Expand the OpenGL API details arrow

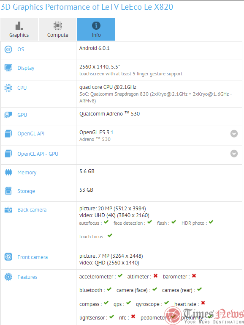pyautogui.click(x=234, y=134)
